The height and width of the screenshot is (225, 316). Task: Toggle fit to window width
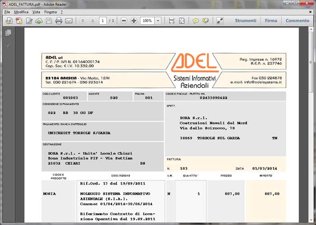coord(172,21)
